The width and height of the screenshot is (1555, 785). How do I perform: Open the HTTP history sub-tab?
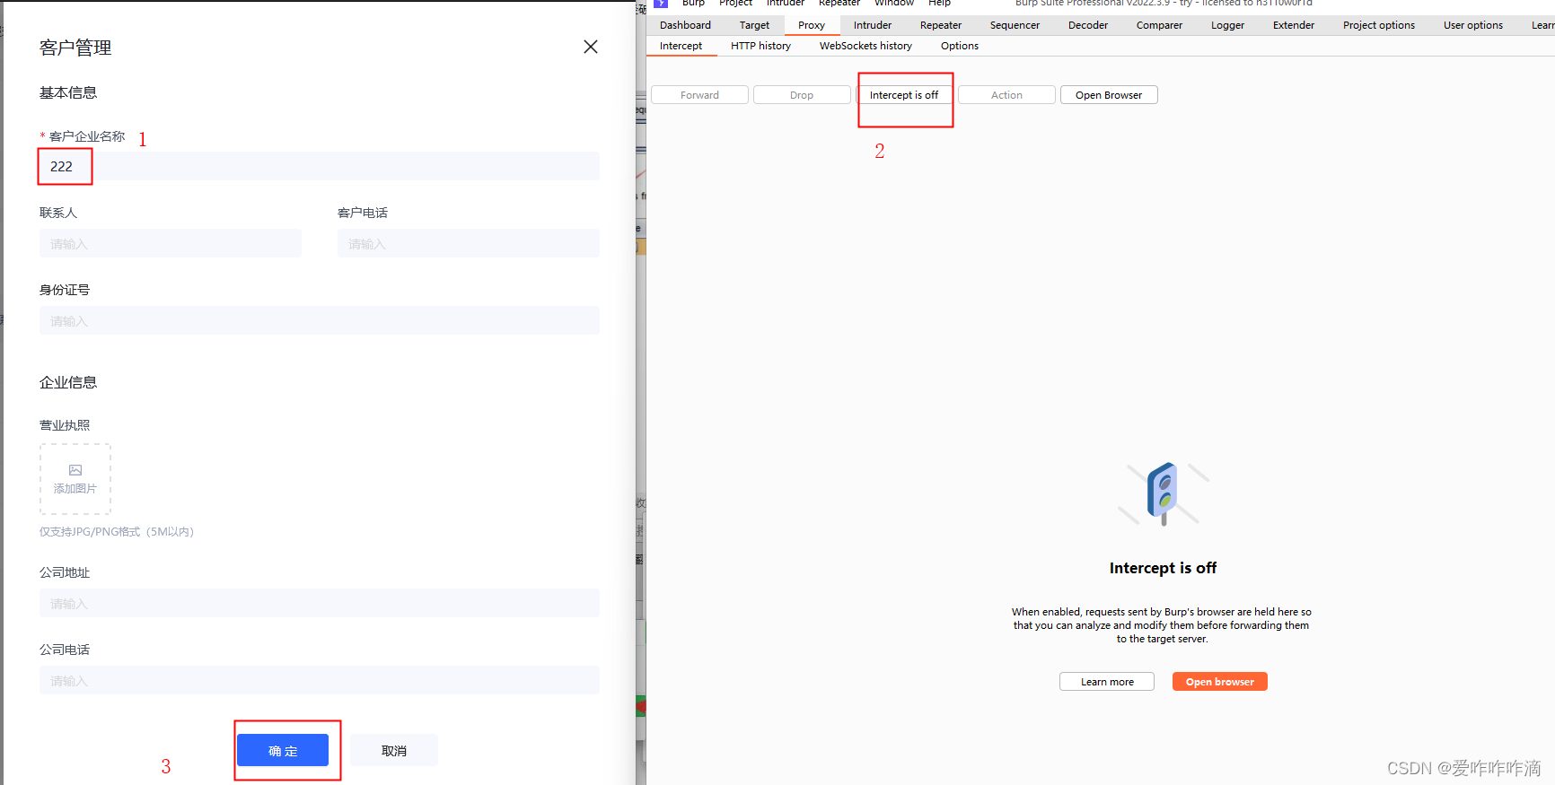760,46
